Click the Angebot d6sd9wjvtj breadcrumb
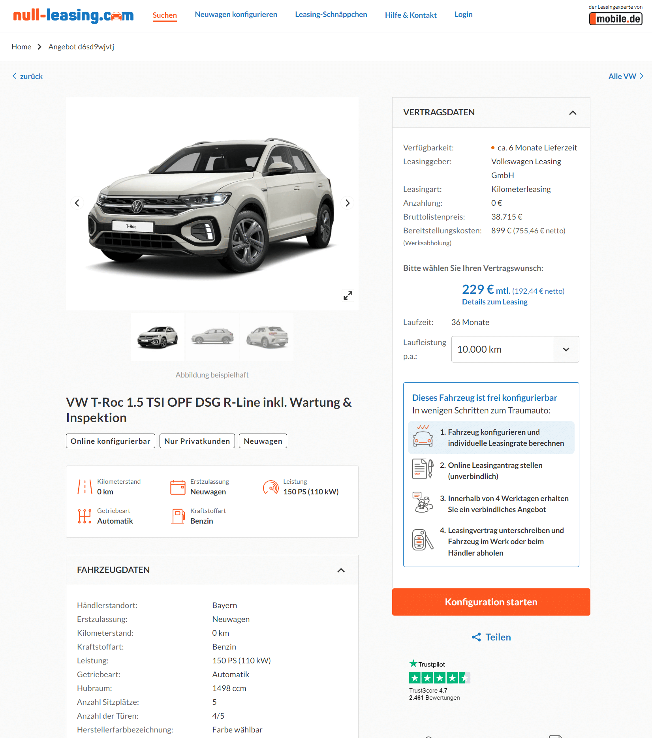The width and height of the screenshot is (652, 738). point(81,47)
